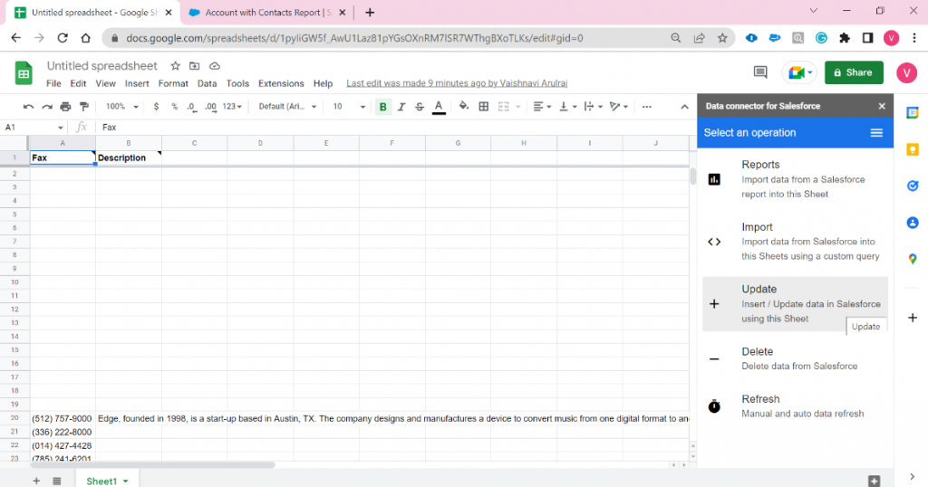Screen dimensions: 928x487
Task: Open the Edit menu
Action: tap(78, 84)
